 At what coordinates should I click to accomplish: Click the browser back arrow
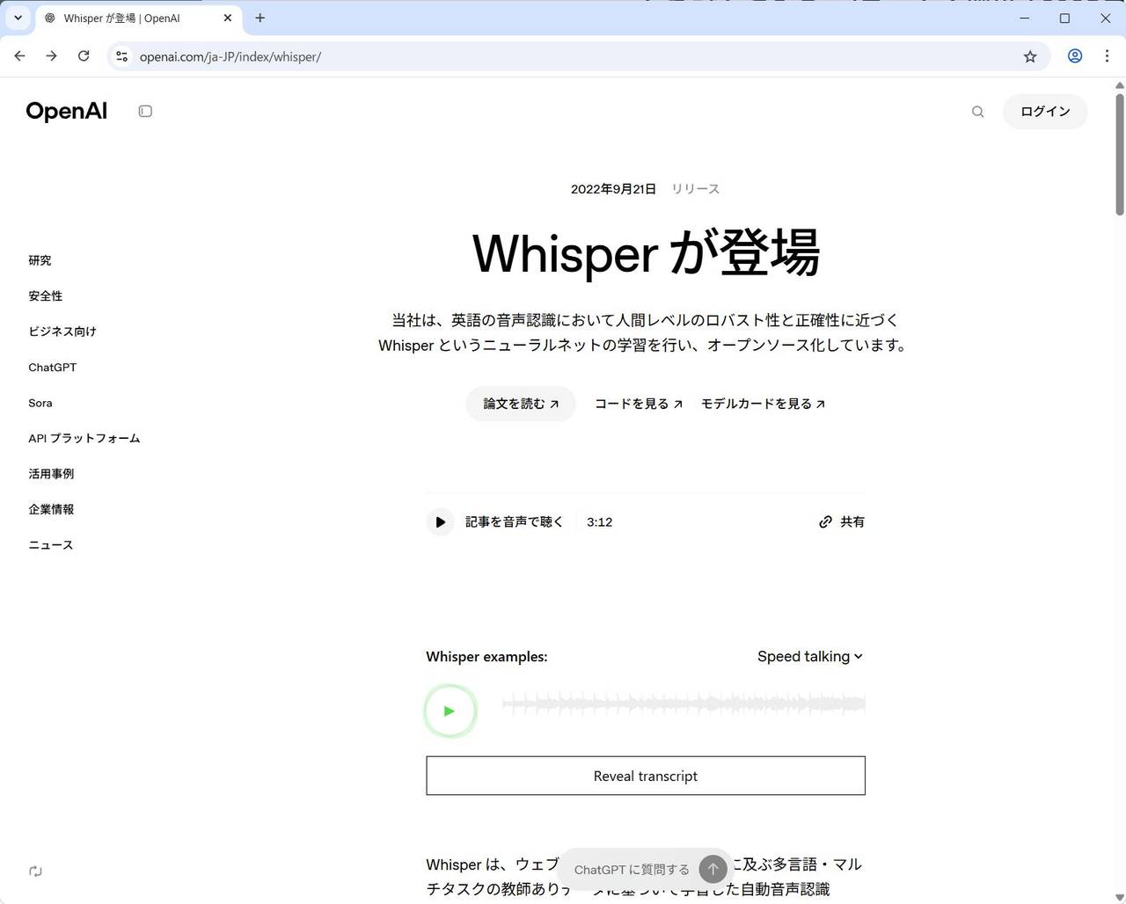[19, 56]
